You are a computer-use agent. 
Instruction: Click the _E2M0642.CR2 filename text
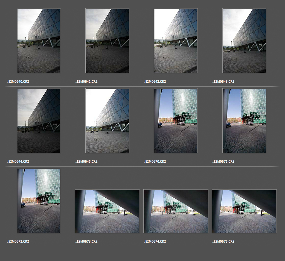tap(155, 81)
